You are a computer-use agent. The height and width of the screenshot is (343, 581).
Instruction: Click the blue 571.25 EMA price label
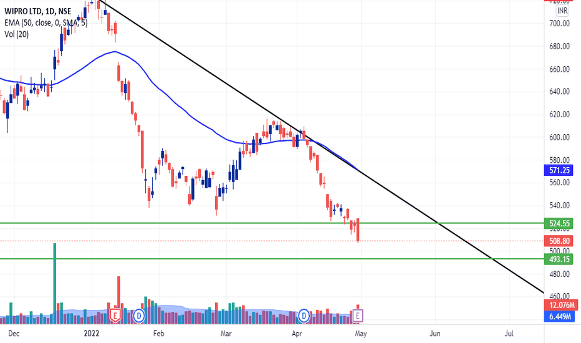point(559,170)
